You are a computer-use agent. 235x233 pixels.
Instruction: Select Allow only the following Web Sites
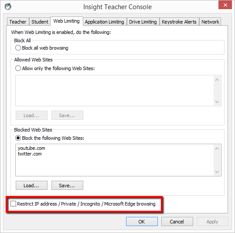(18, 68)
